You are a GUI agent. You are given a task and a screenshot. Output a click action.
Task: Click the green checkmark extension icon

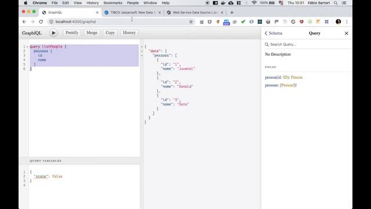pos(243,21)
